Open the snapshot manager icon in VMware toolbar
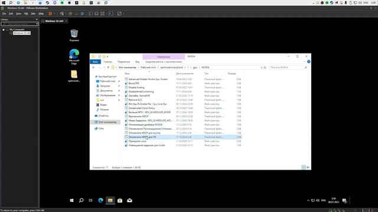The height and width of the screenshot is (212, 378). point(82,14)
